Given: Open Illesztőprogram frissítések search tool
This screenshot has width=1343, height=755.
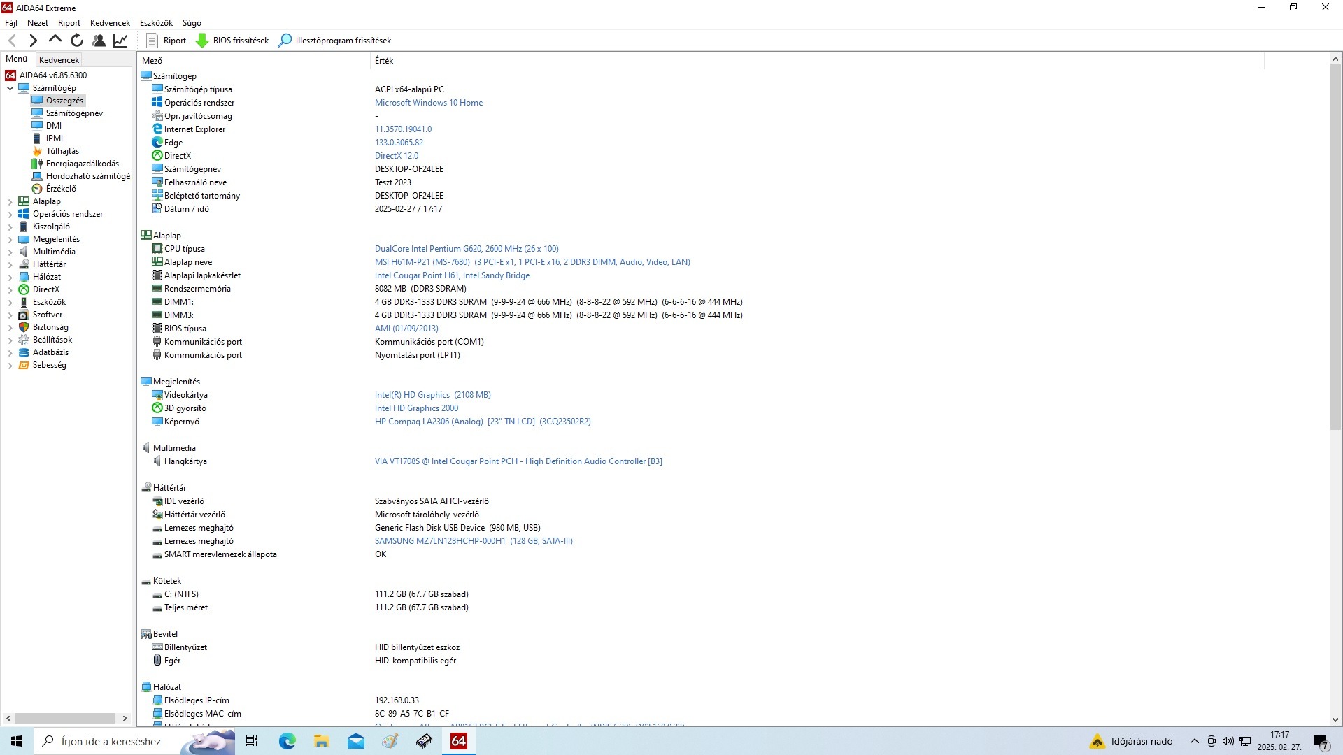Looking at the screenshot, I should click(335, 41).
